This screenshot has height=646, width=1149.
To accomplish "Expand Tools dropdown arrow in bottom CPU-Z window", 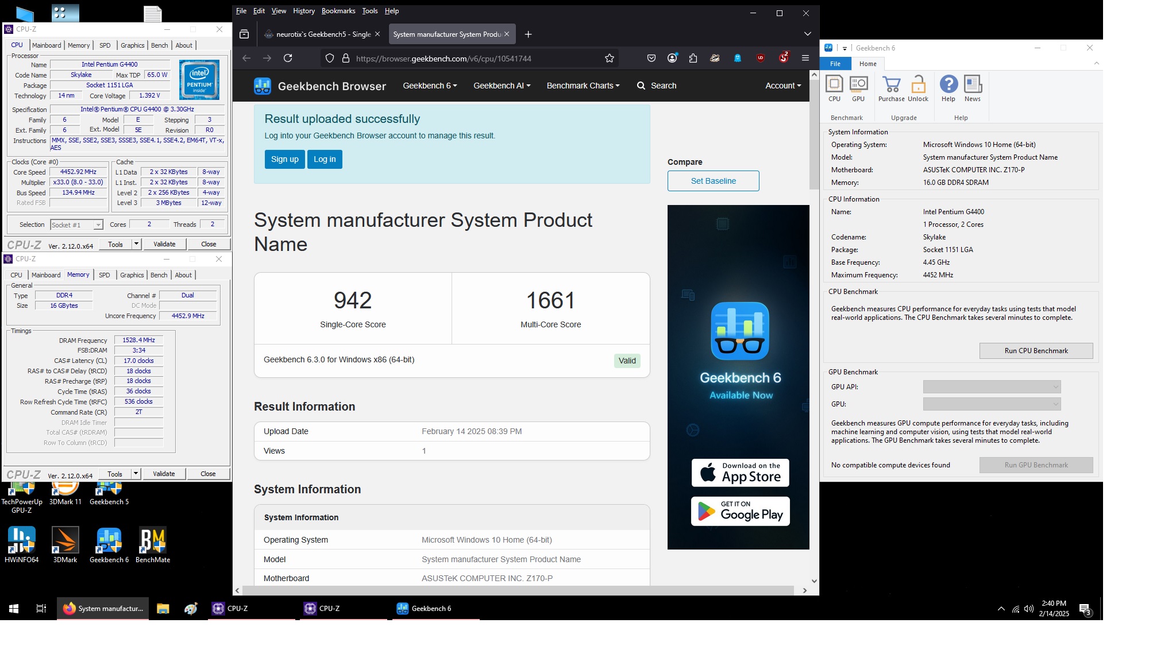I will (136, 474).
